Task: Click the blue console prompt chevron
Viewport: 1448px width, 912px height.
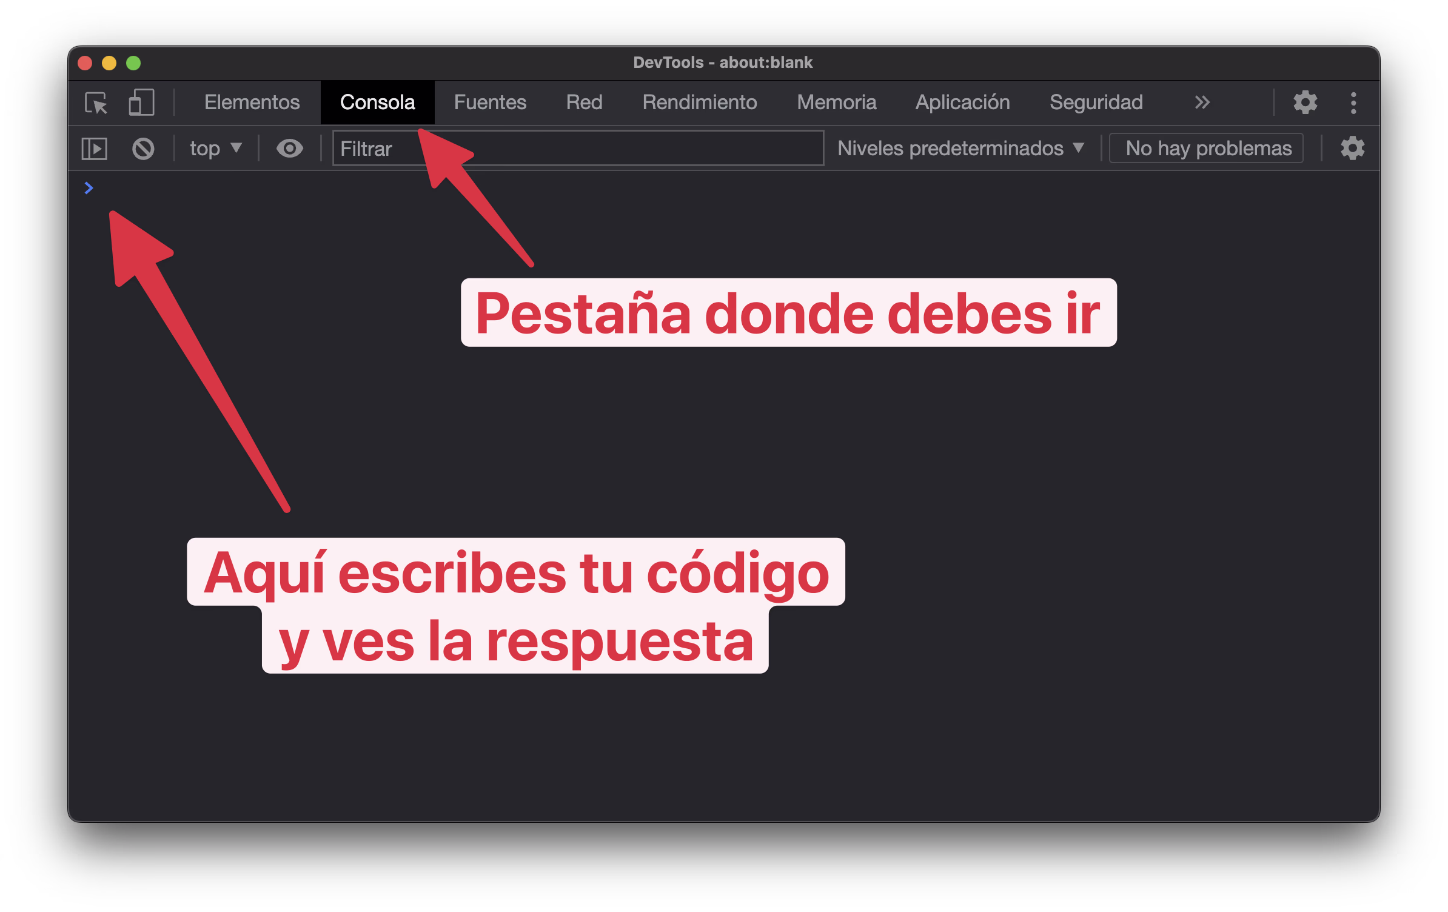Action: 89,188
